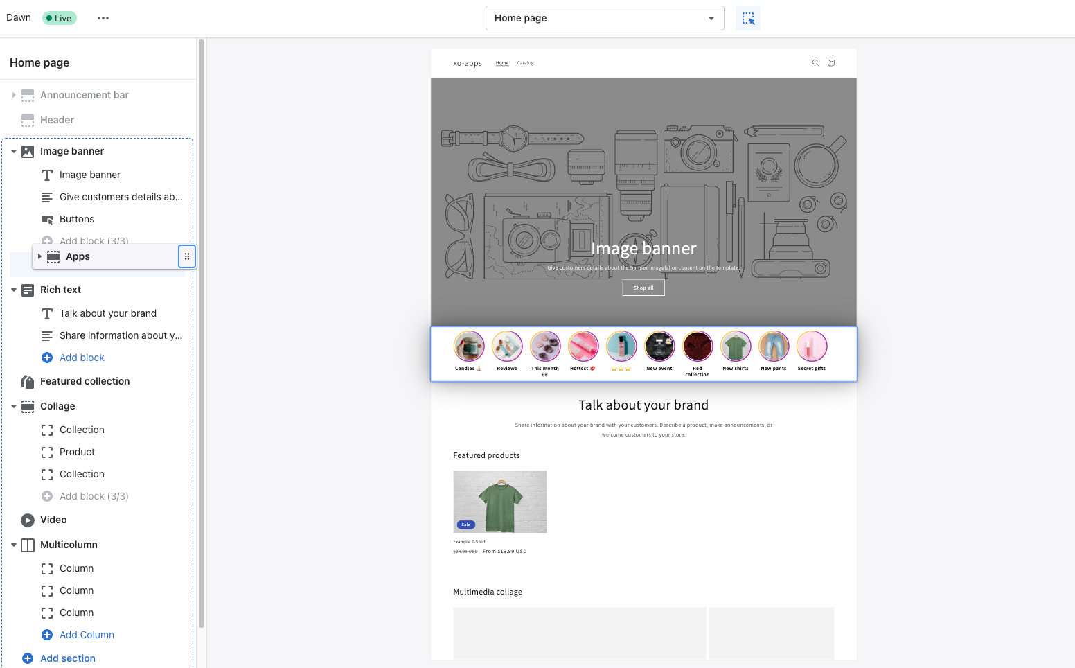Click Home link in preview navigation
The width and height of the screenshot is (1075, 668).
502,63
